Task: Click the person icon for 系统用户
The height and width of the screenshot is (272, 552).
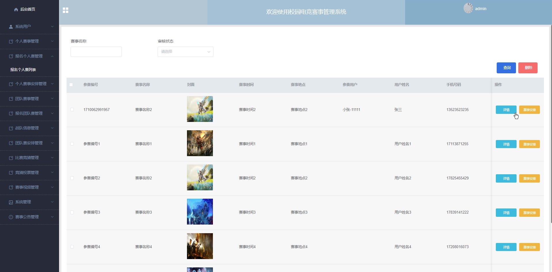Action: 11,27
